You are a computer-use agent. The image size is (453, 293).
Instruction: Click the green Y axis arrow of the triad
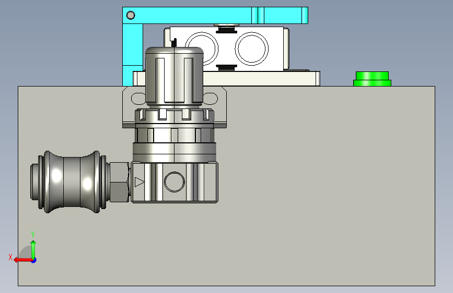tap(33, 250)
